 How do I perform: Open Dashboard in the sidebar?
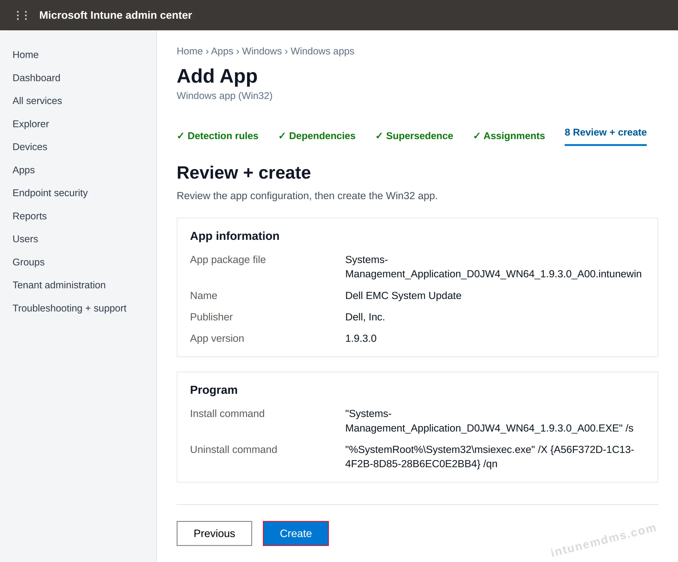pyautogui.click(x=37, y=78)
